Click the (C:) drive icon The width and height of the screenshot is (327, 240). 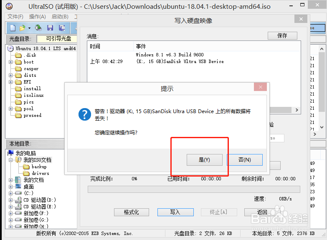pyautogui.click(x=18, y=193)
